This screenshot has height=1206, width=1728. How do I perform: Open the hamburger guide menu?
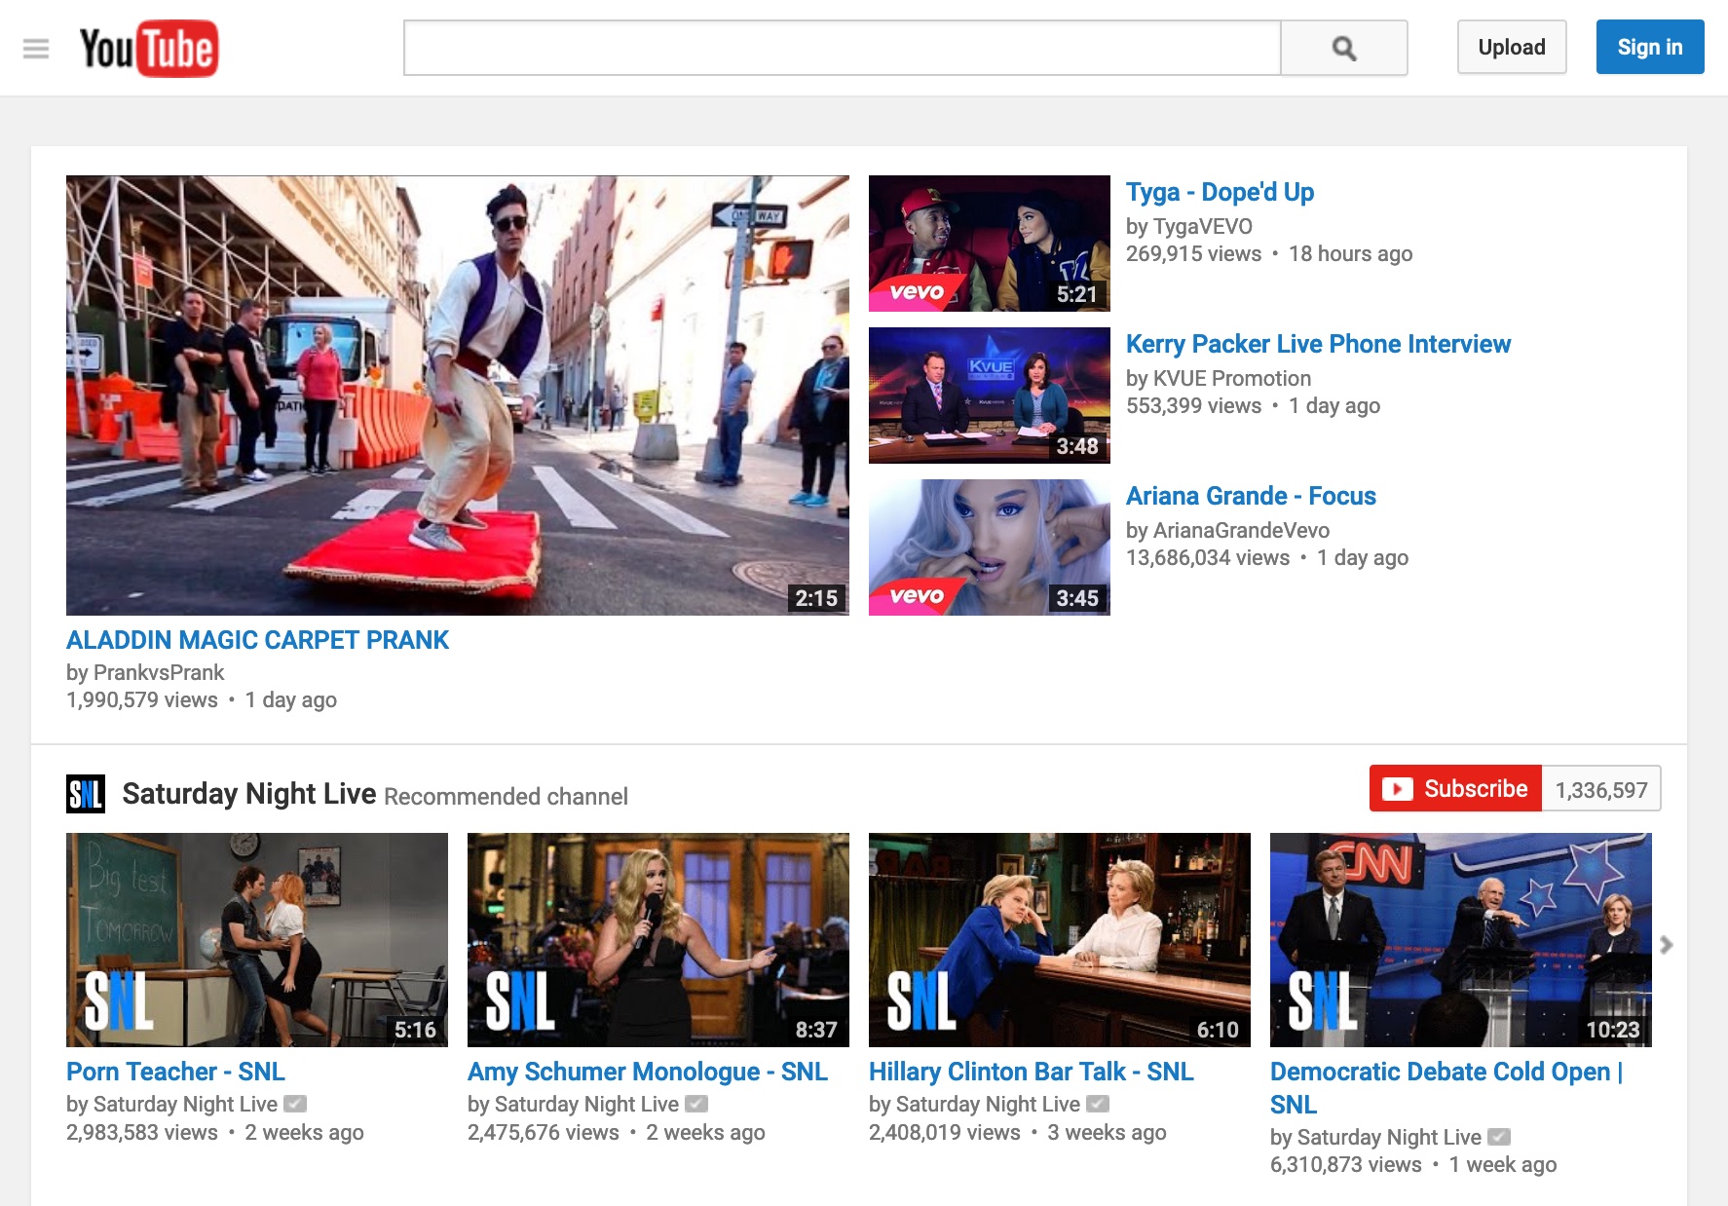pos(36,48)
